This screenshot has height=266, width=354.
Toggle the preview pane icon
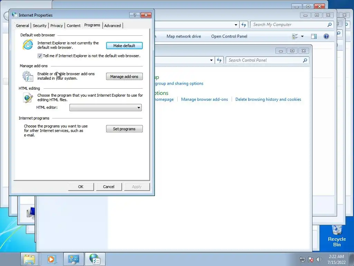tap(314, 36)
